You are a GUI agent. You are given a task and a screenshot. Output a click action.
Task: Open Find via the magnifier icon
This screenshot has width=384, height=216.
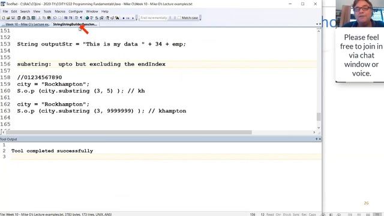pos(107,18)
